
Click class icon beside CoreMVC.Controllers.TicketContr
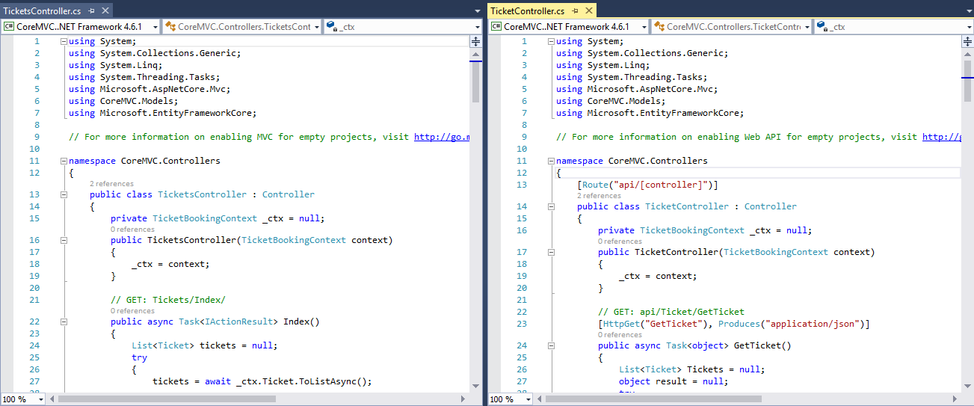(x=659, y=26)
